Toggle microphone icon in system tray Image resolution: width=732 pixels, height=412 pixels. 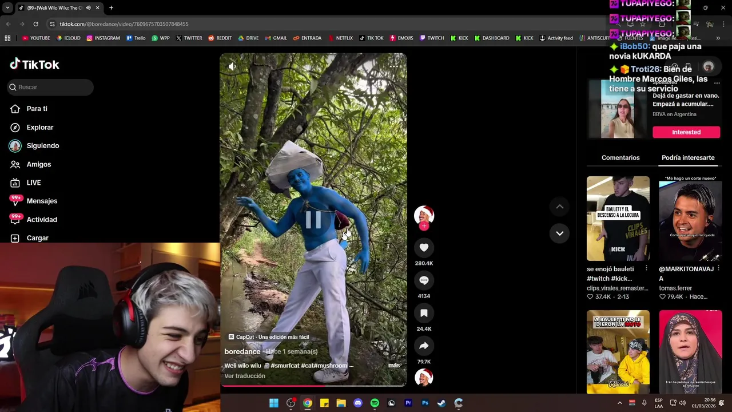(644, 403)
